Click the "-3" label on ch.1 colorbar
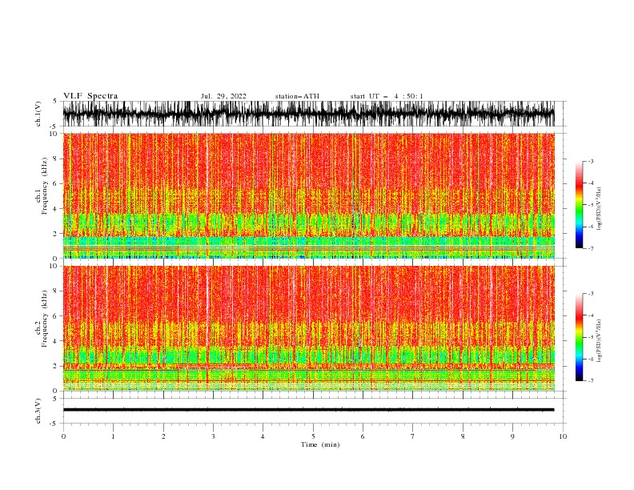The height and width of the screenshot is (490, 634). (590, 161)
